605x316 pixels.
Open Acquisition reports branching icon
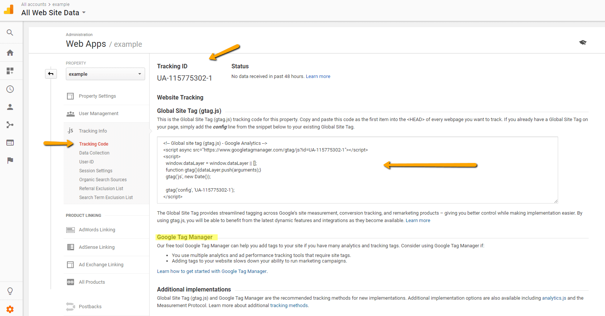click(10, 125)
